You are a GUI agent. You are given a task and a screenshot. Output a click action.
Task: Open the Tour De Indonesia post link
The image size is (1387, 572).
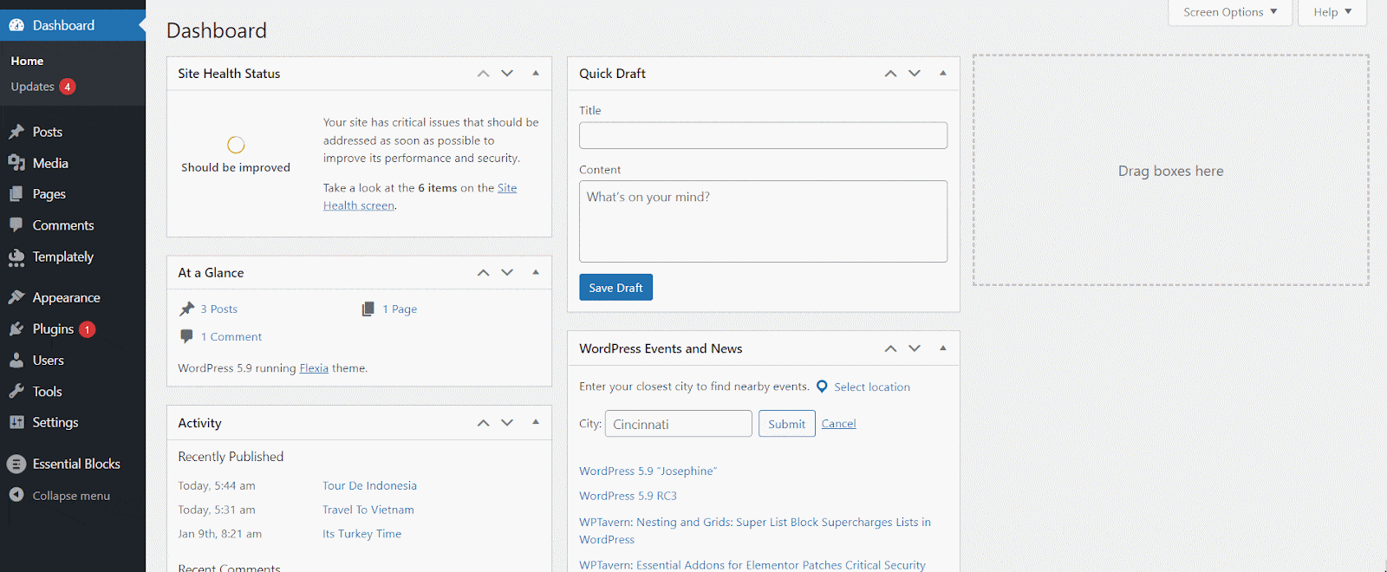pos(369,485)
